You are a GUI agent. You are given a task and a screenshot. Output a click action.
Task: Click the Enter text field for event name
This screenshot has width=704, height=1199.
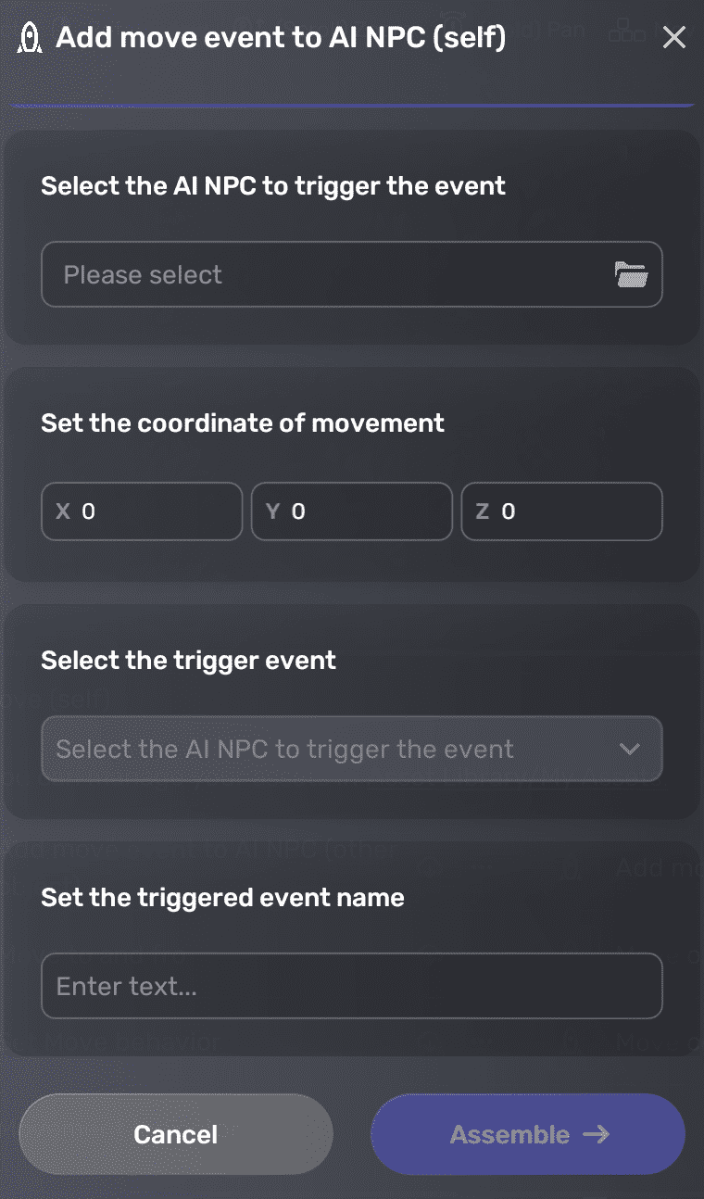tap(352, 985)
